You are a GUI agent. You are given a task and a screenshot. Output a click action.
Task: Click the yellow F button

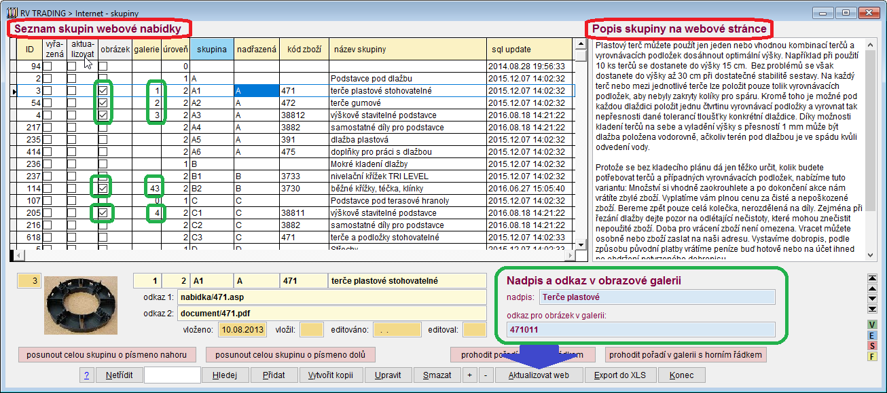click(872, 356)
